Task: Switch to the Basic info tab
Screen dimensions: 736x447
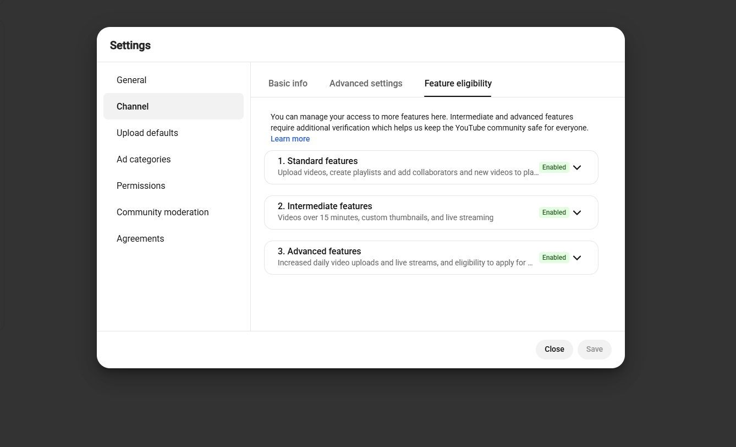Action: coord(288,84)
